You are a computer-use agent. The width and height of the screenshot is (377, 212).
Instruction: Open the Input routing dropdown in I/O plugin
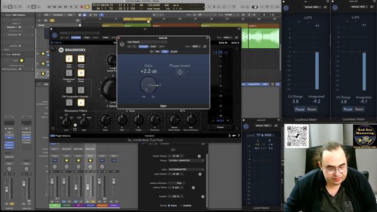click(x=186, y=169)
